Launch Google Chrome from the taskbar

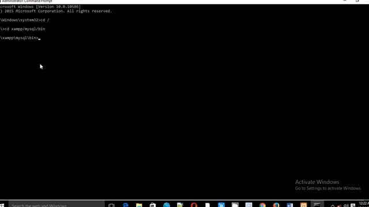(262, 205)
